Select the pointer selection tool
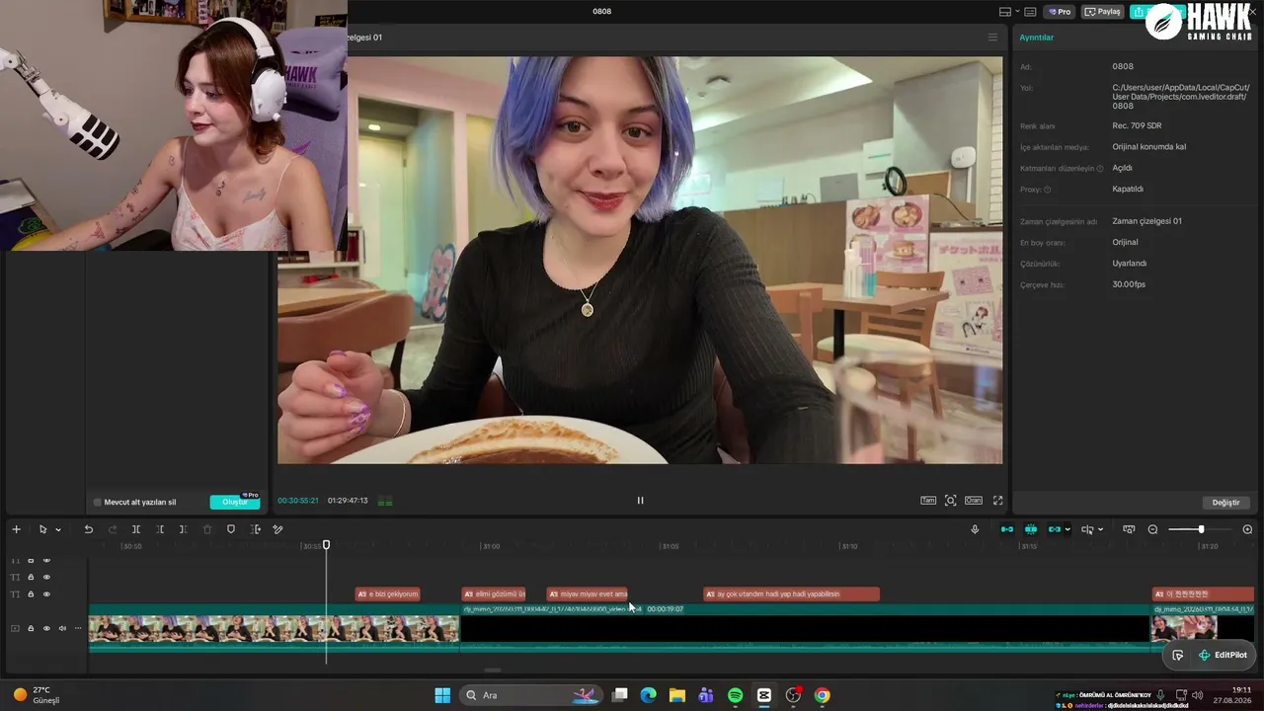This screenshot has height=711, width=1264. point(42,529)
